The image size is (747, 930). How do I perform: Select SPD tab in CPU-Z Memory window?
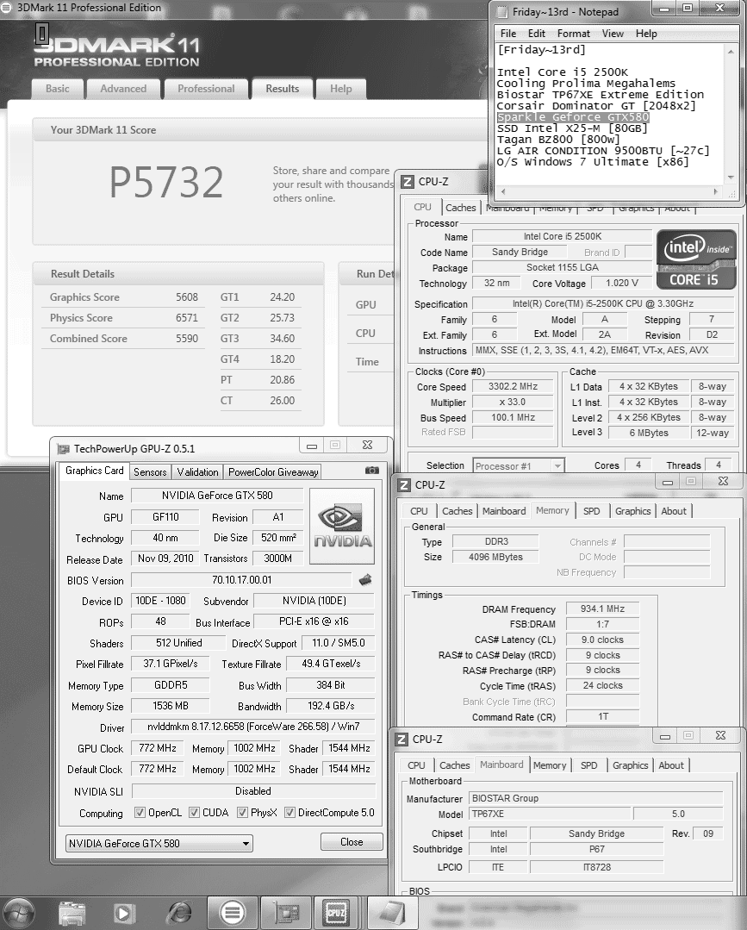(x=591, y=511)
